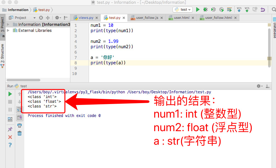Expand the Information project folder
The height and width of the screenshot is (168, 276).
pos(8,25)
